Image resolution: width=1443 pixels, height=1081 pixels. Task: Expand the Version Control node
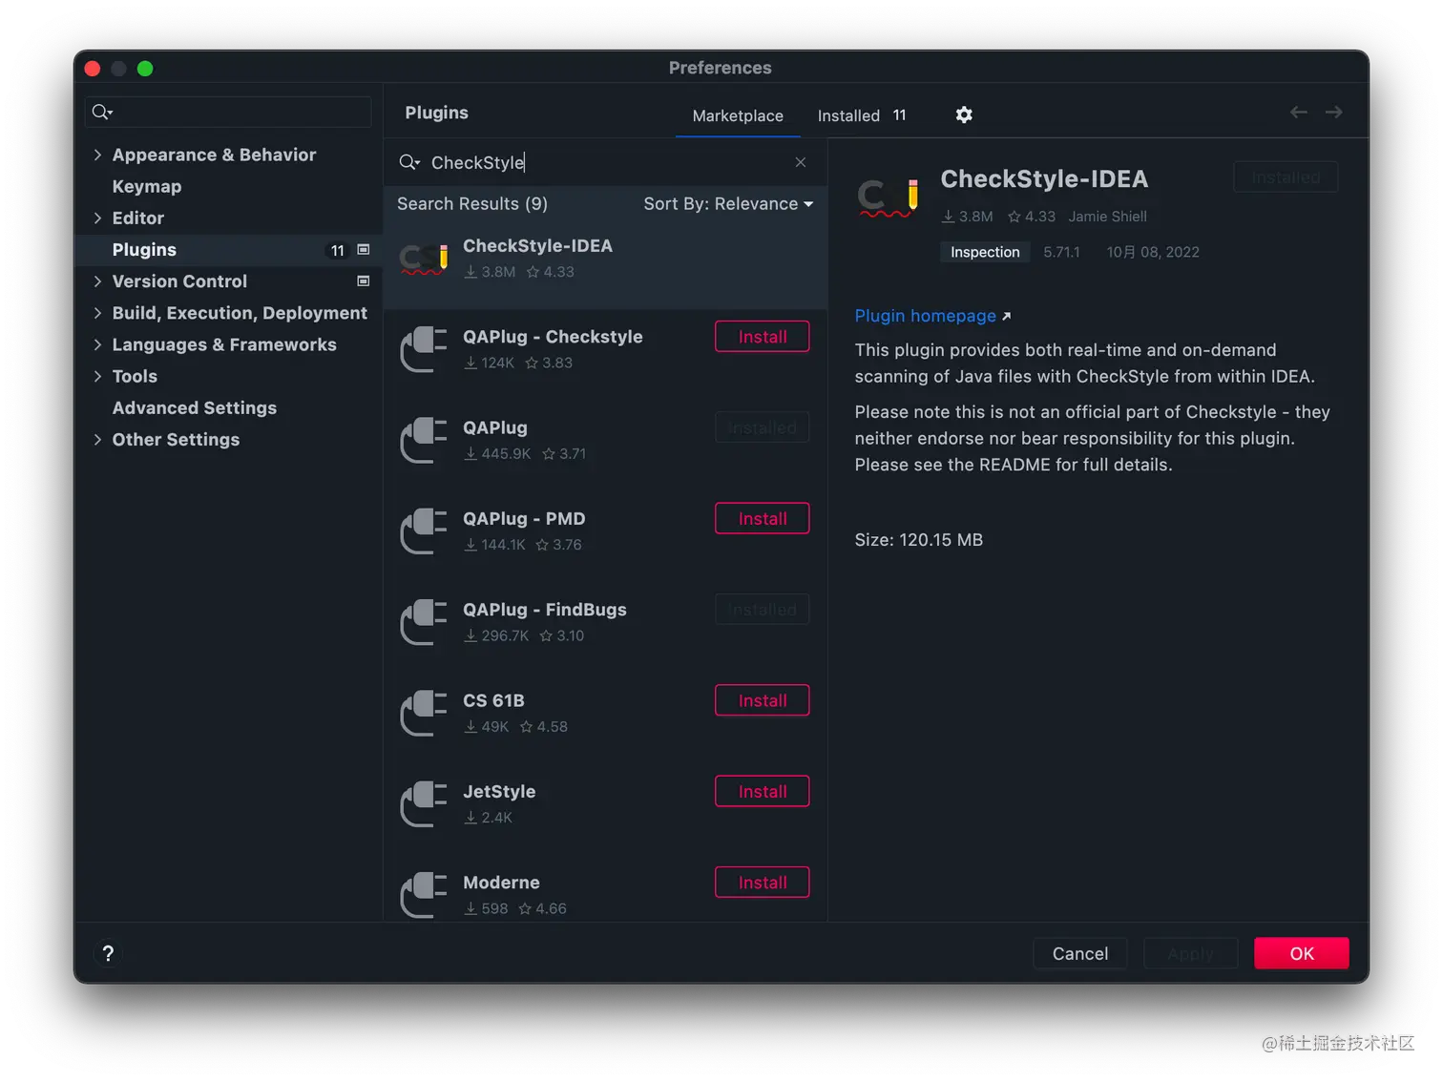click(x=97, y=281)
